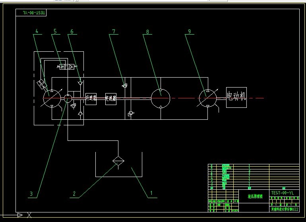Select the tilted servo cylinder symbol
This screenshot has height=222, width=306.
(42, 84)
